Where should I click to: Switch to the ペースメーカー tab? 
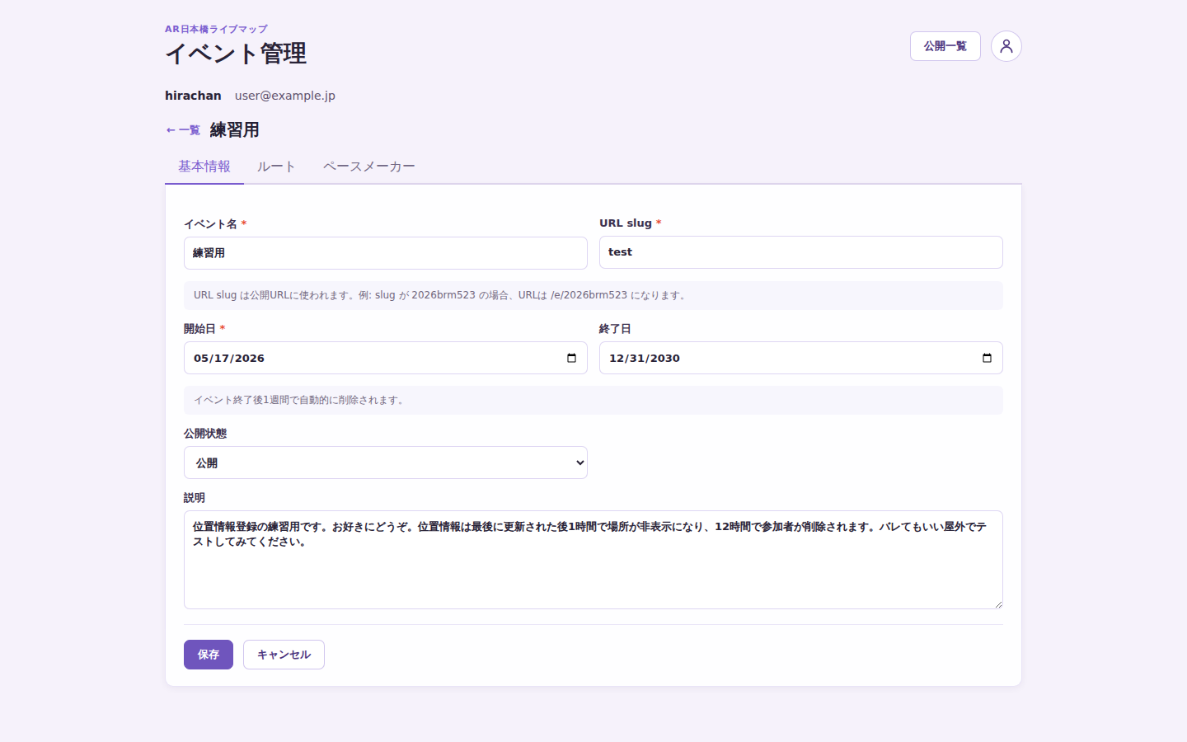pos(368,167)
